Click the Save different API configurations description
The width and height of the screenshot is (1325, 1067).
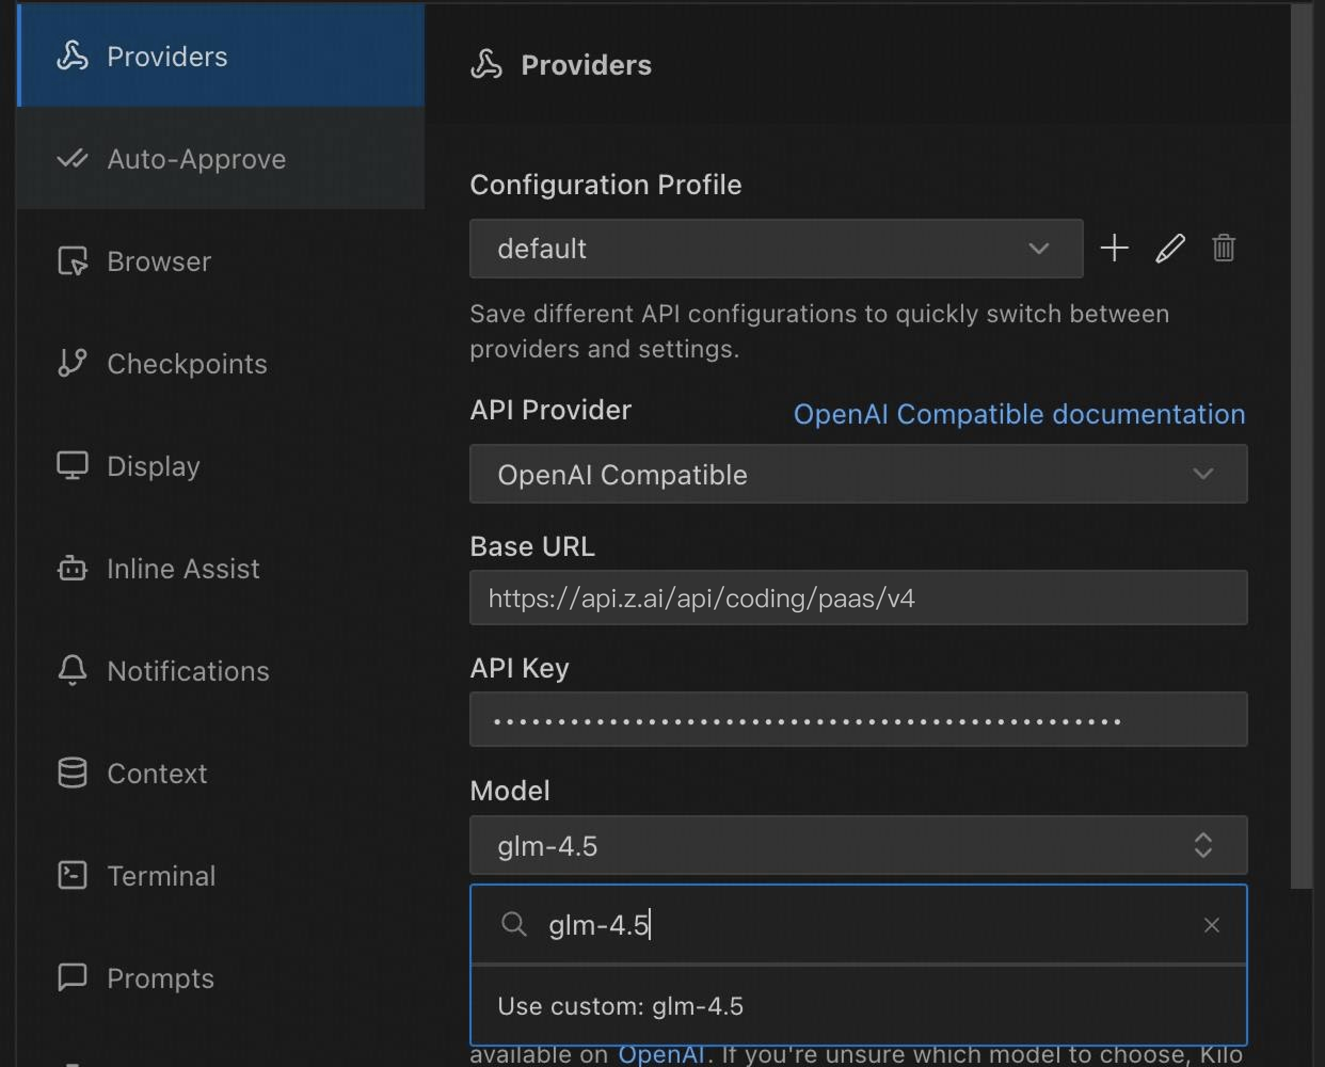(819, 331)
